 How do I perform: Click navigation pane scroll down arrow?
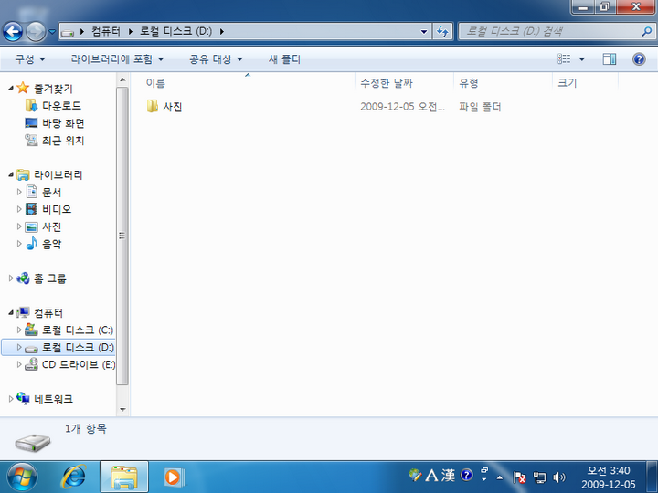tap(122, 410)
